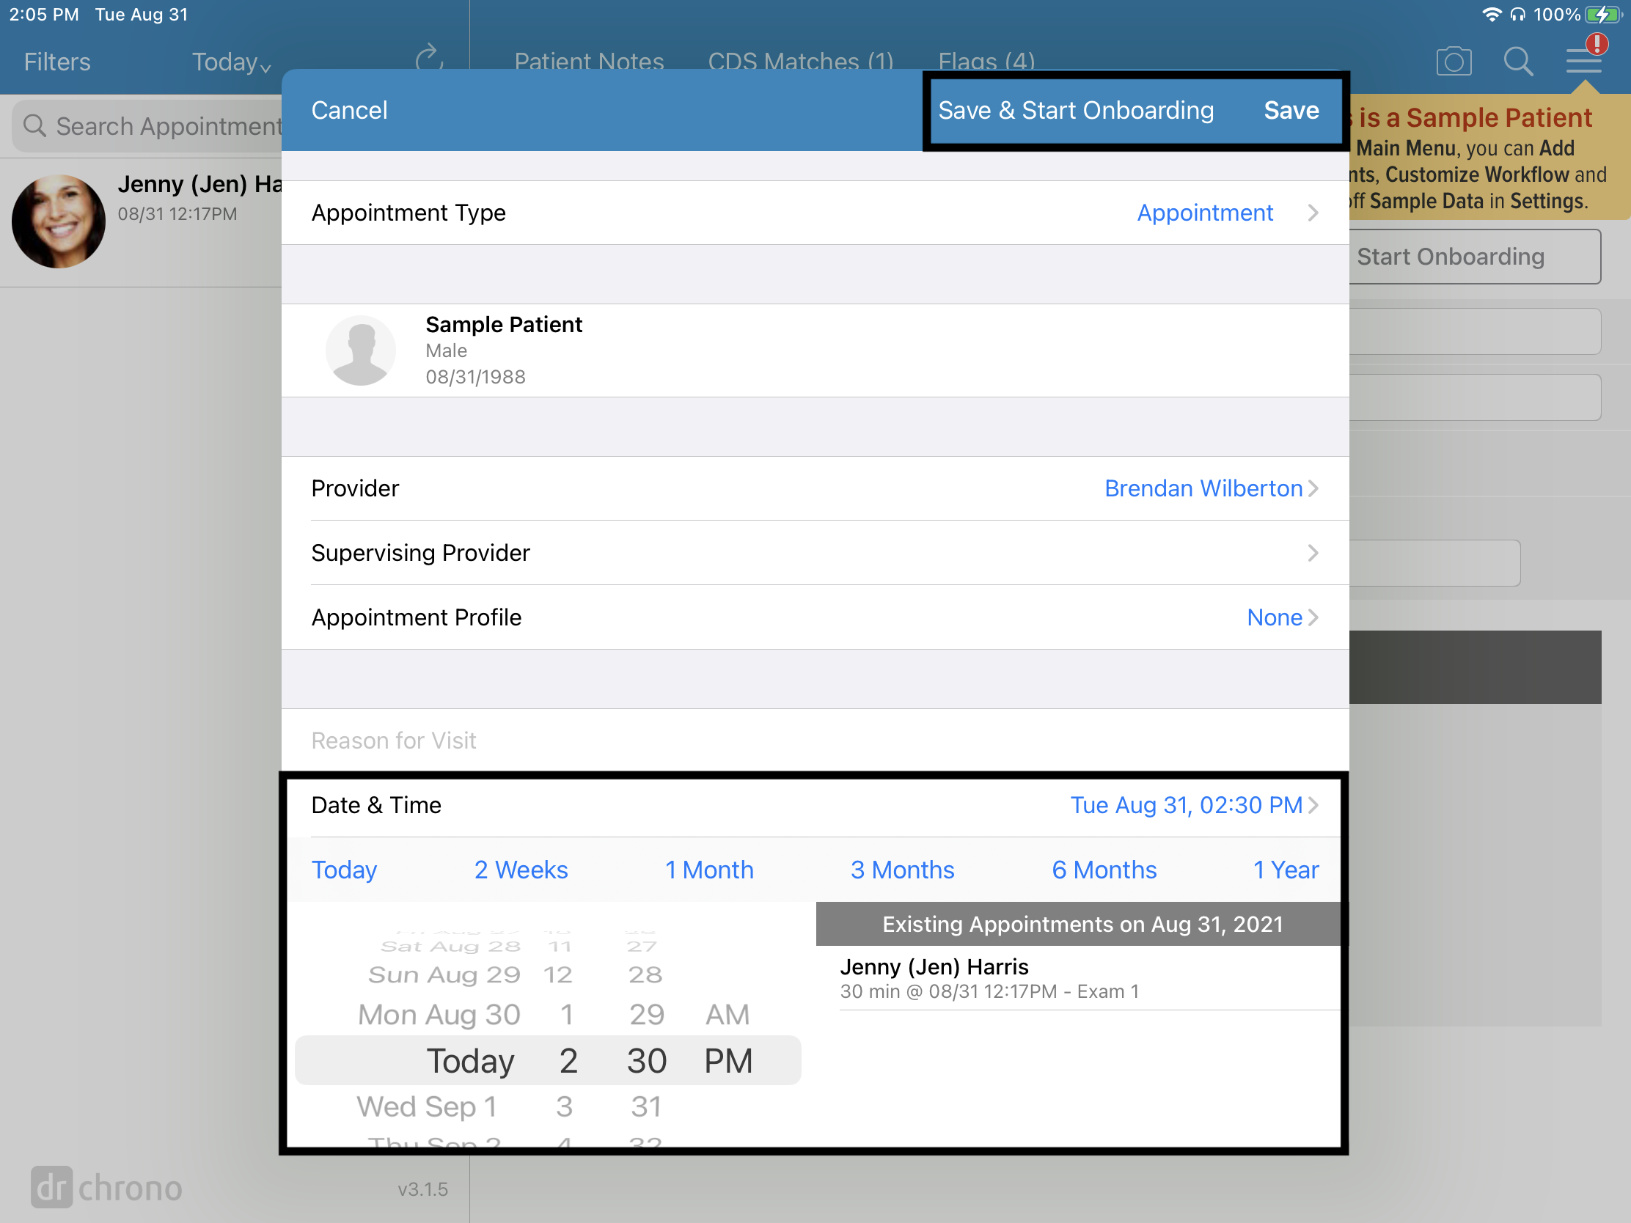Set date 3 Months ahead
The image size is (1631, 1223).
tap(903, 870)
